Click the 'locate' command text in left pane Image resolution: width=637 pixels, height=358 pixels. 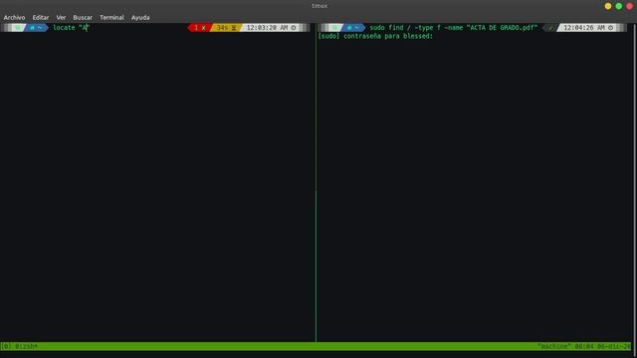[64, 28]
